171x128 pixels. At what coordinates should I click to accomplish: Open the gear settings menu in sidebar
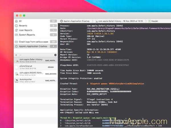55,55
